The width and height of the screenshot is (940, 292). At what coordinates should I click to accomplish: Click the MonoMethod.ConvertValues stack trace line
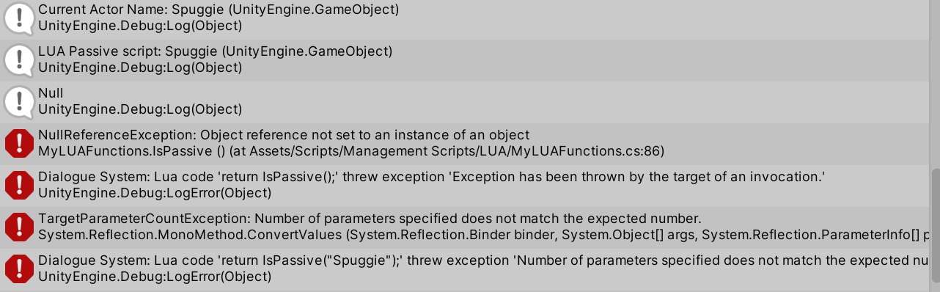(x=484, y=235)
